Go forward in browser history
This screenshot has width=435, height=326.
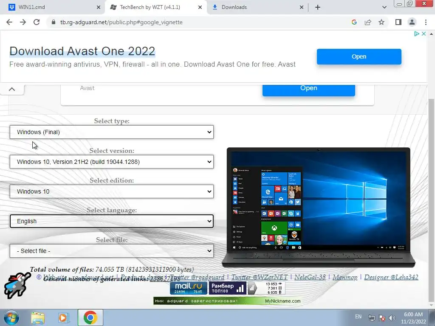pos(23,22)
